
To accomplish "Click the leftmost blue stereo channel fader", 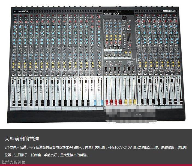I will 95,102.
